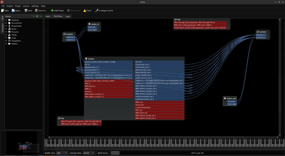Select the system capture node icon

[x=64, y=34]
